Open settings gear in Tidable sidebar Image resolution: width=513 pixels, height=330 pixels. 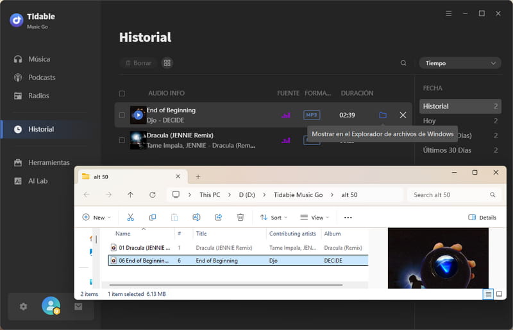pos(24,307)
